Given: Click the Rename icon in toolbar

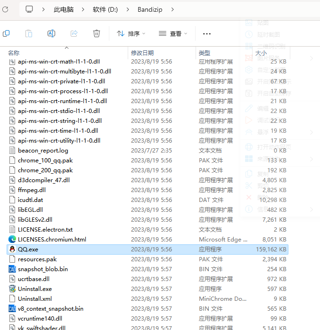Looking at the screenshot, I should 51,33.
